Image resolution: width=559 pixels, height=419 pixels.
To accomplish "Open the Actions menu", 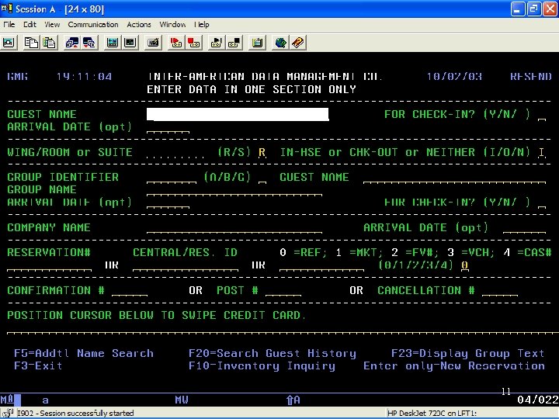I will 139,25.
